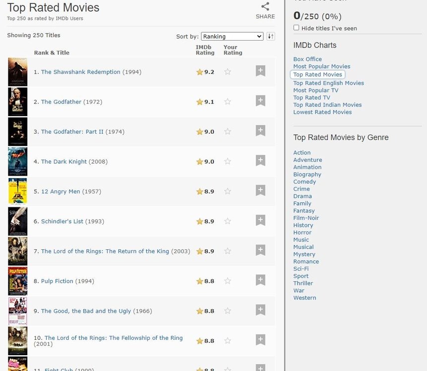Add The Dark Knight to watchlist
Viewport: 427px width, 371px height.
point(260,161)
